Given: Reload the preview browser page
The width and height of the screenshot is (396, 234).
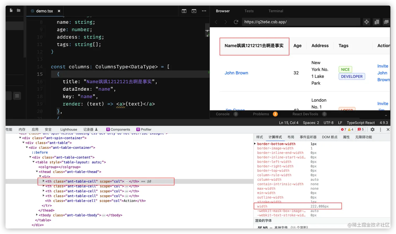Looking at the screenshot, I should tap(236, 22).
